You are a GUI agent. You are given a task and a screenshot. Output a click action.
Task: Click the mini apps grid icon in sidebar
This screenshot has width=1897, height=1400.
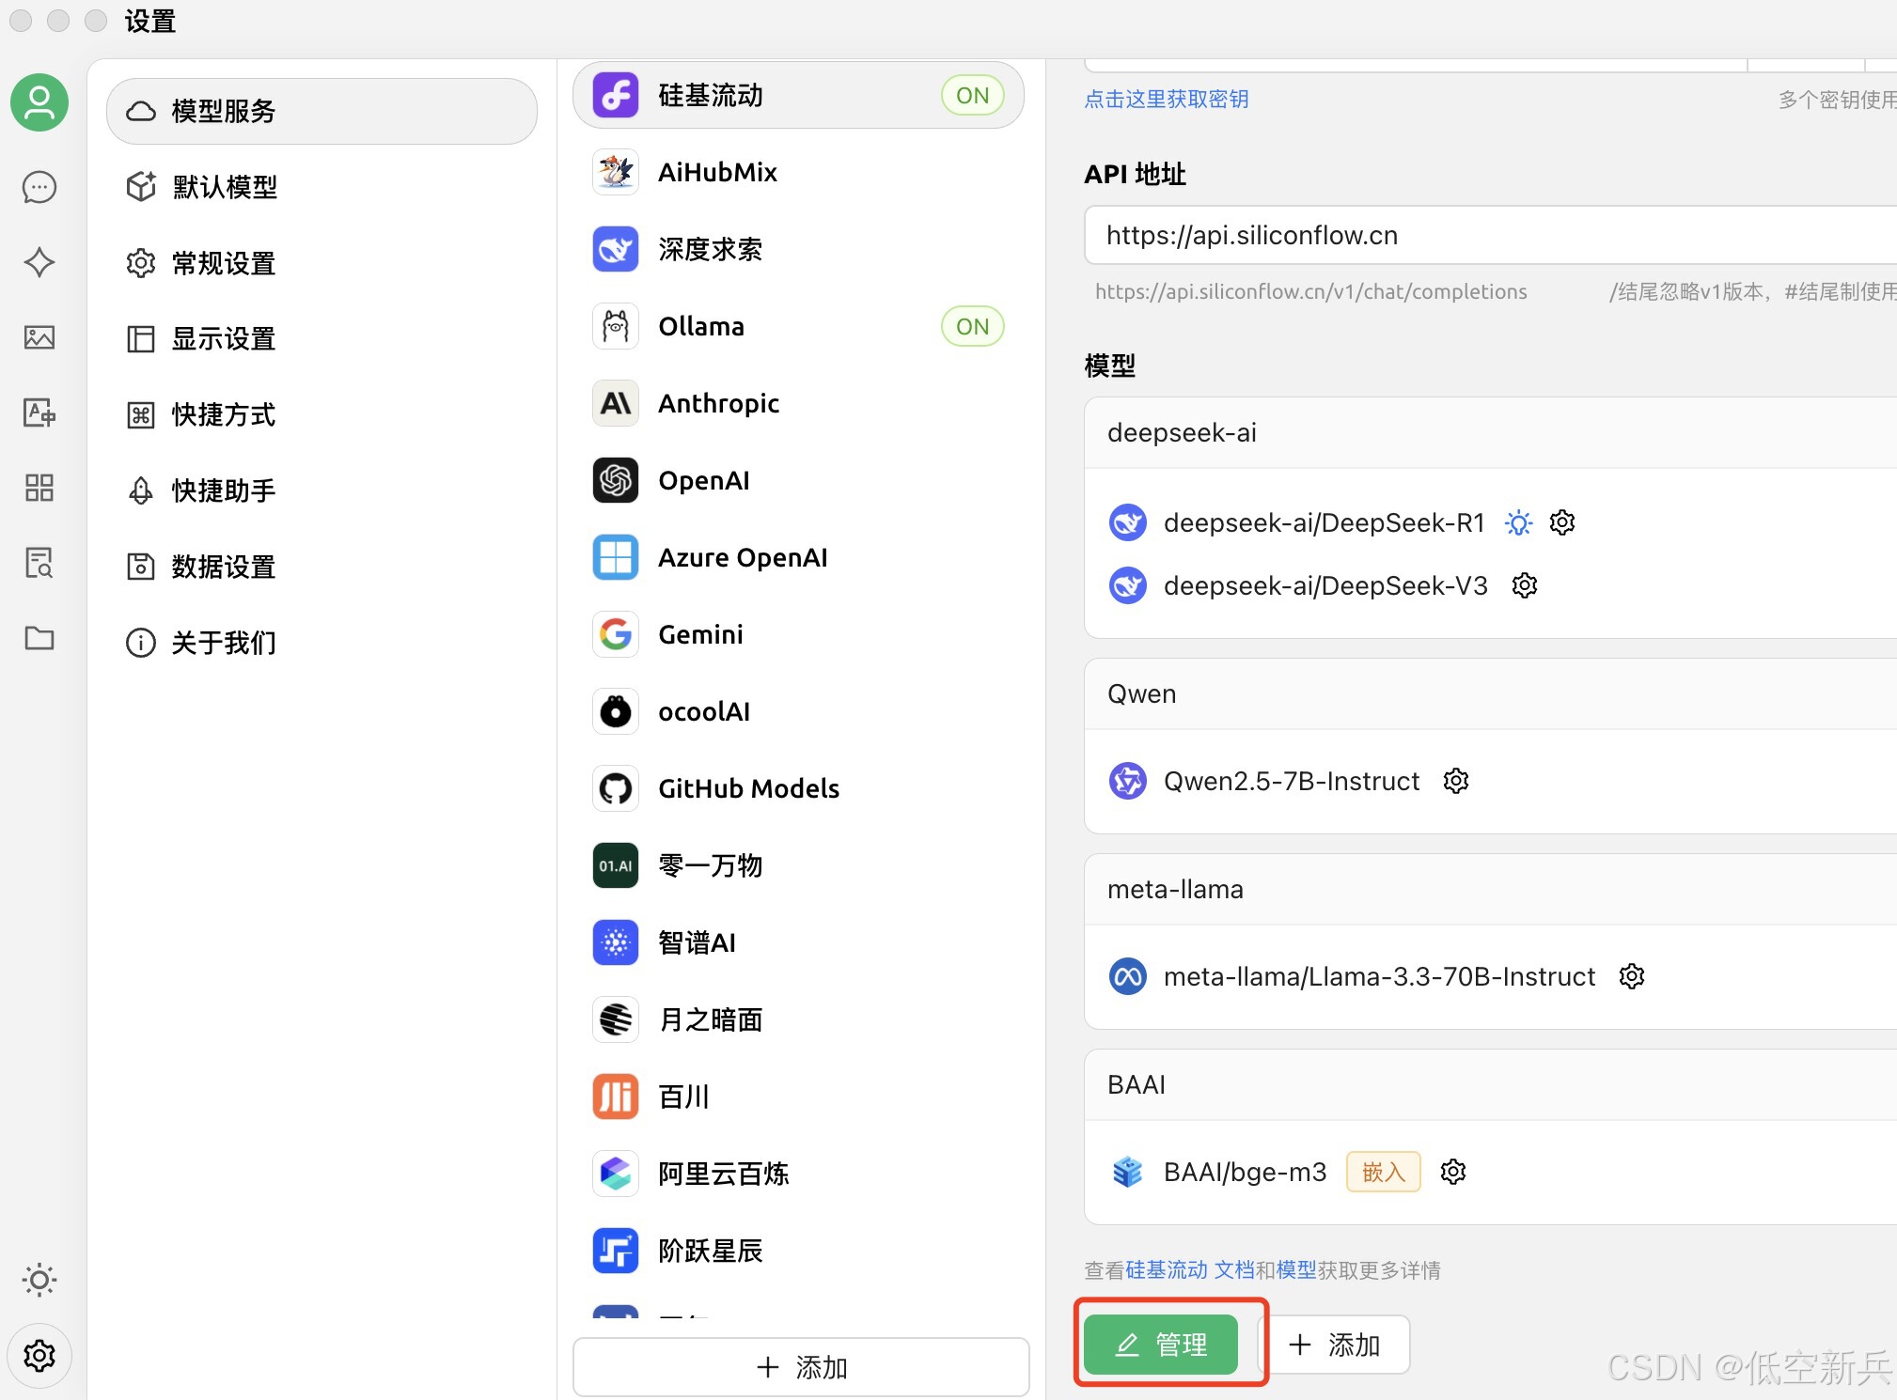pyautogui.click(x=39, y=488)
